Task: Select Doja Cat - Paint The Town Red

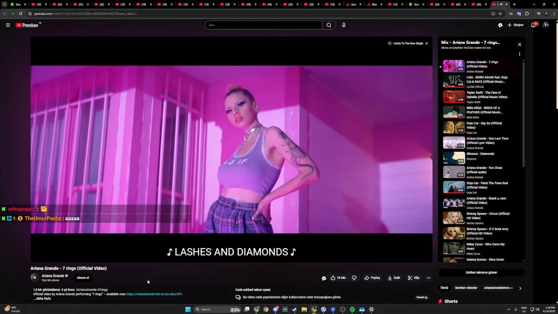Action: 480,187
